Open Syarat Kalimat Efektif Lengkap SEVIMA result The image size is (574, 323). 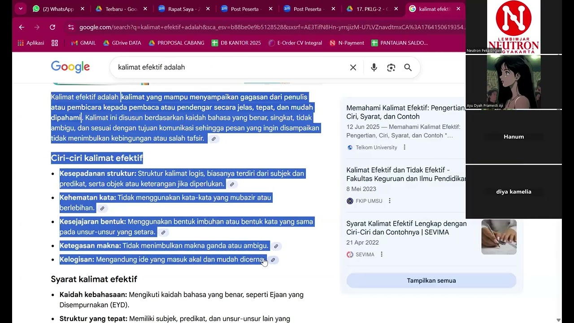(406, 228)
